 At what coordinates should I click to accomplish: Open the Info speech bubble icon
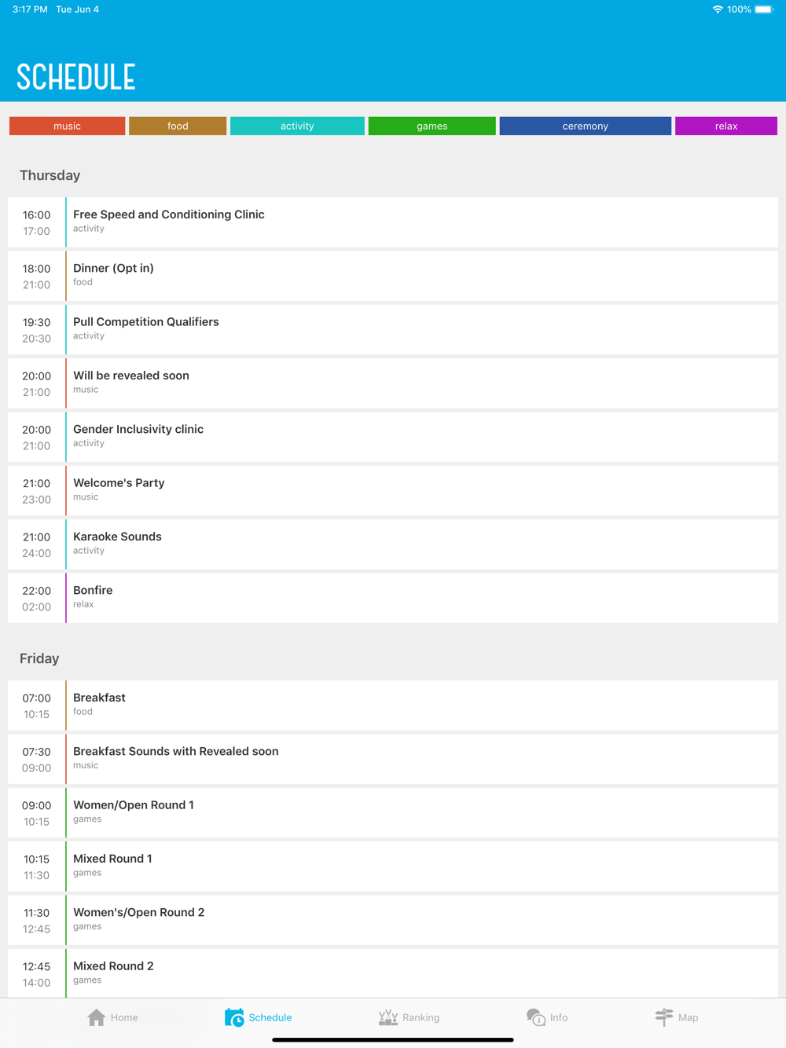536,1017
